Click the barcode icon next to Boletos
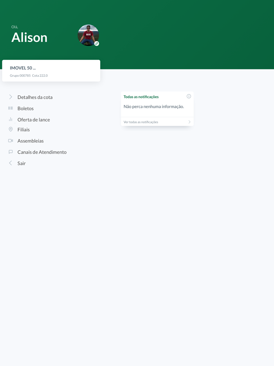Image resolution: width=274 pixels, height=366 pixels. (x=11, y=108)
